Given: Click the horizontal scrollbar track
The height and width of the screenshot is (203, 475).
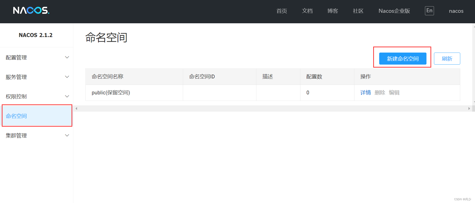Looking at the screenshot, I should (x=273, y=108).
